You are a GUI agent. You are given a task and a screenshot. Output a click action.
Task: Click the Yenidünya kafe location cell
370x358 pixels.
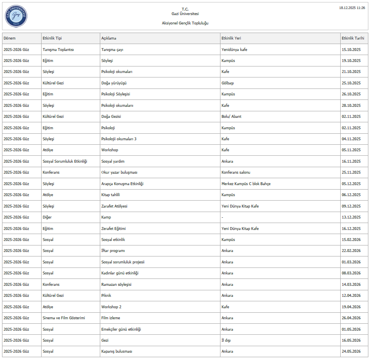click(x=234, y=50)
